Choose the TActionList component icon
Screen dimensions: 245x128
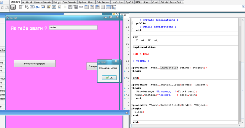[x=114, y=7]
